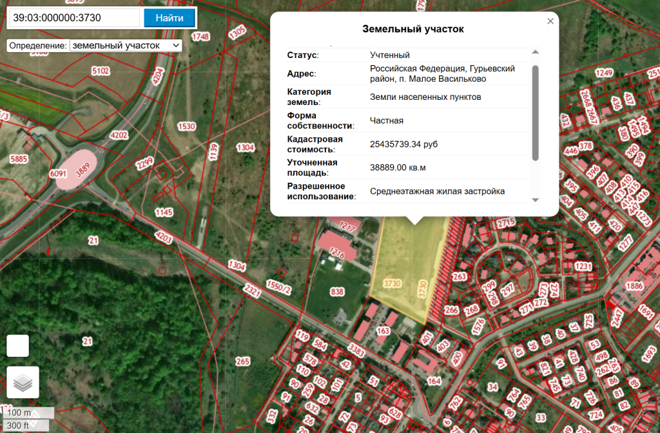
Task: Select the red building parcel 1216
Action: [336, 247]
